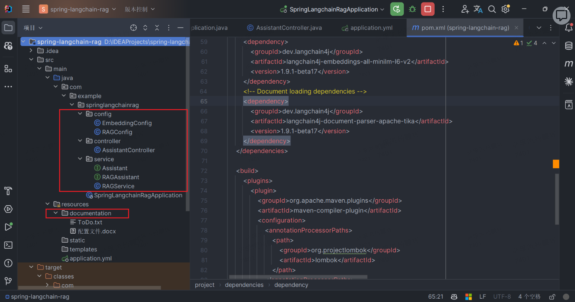Viewport: 575px width, 302px height.
Task: Collapse the documentation folder
Action: (x=55, y=213)
